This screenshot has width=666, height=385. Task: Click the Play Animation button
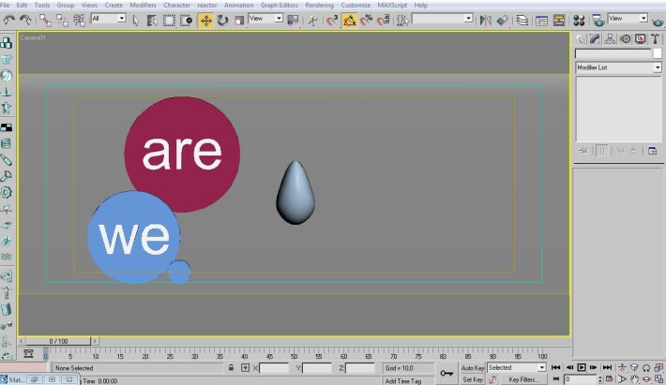(582, 367)
